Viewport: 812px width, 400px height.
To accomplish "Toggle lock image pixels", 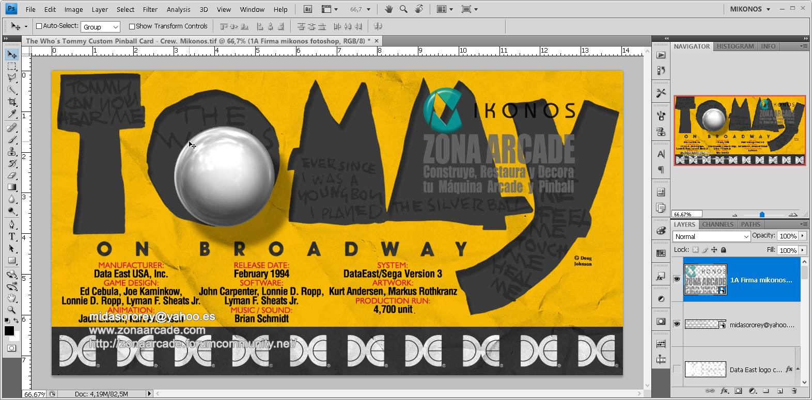I will tap(705, 250).
